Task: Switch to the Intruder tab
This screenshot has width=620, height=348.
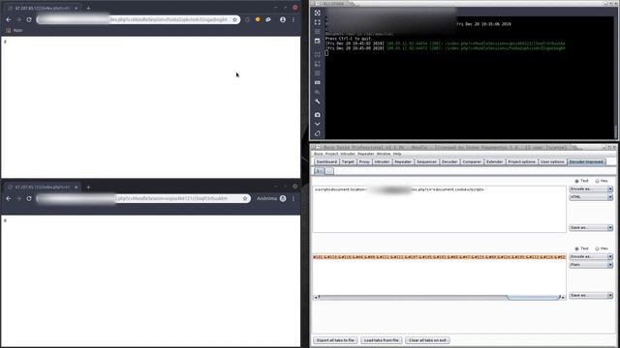Action: click(x=382, y=161)
